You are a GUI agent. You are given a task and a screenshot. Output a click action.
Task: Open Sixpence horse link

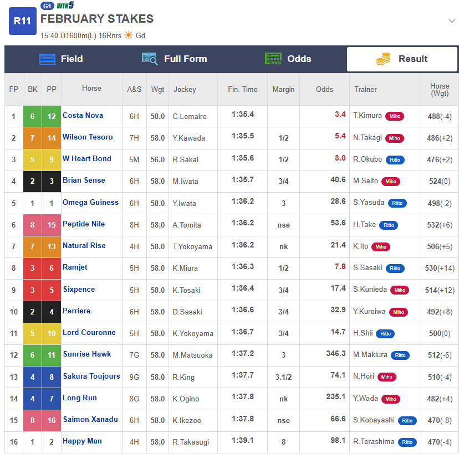point(79,290)
